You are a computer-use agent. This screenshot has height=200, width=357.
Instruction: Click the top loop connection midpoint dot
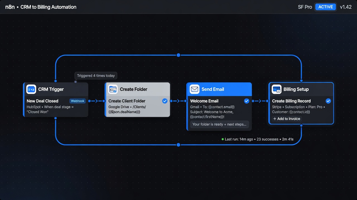click(x=178, y=55)
